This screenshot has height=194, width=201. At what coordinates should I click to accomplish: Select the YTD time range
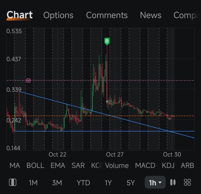coord(83,182)
